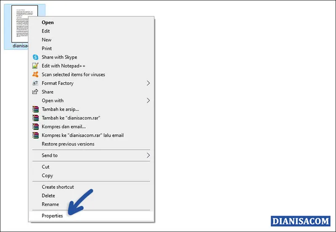Select Kompres ke "dianisacom.rar" lalu email
The height and width of the screenshot is (232, 336).
click(x=91, y=135)
